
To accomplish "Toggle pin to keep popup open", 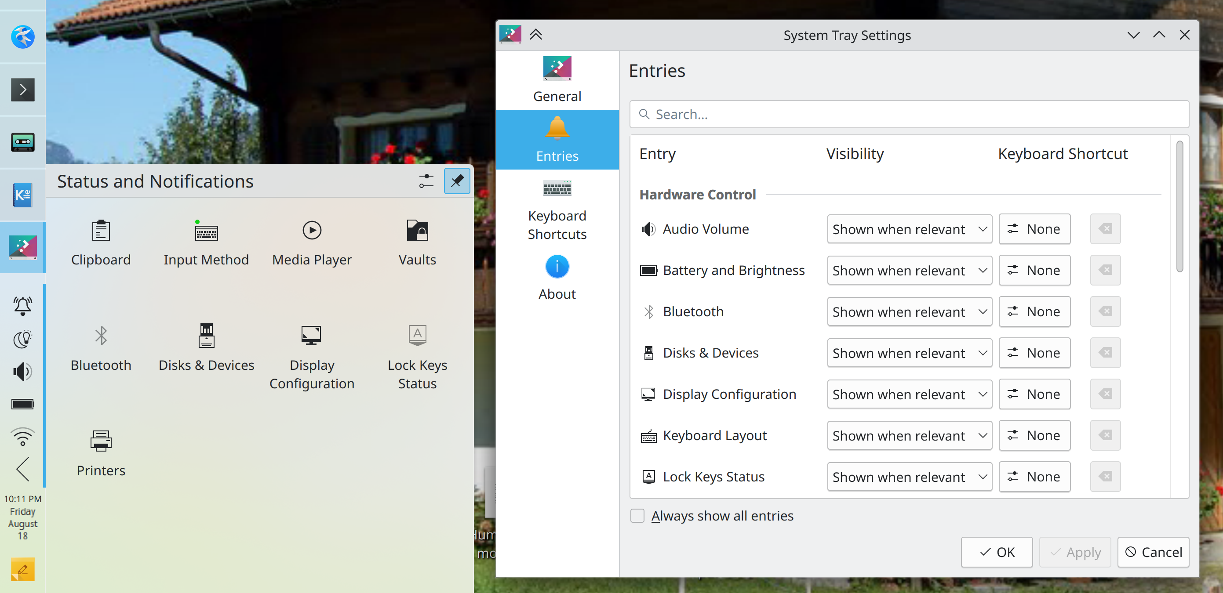I will pos(457,181).
